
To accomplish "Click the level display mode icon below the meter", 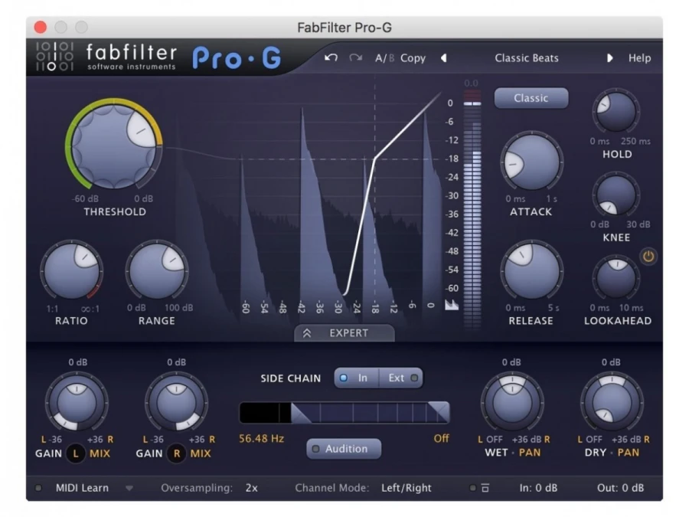I will (451, 305).
